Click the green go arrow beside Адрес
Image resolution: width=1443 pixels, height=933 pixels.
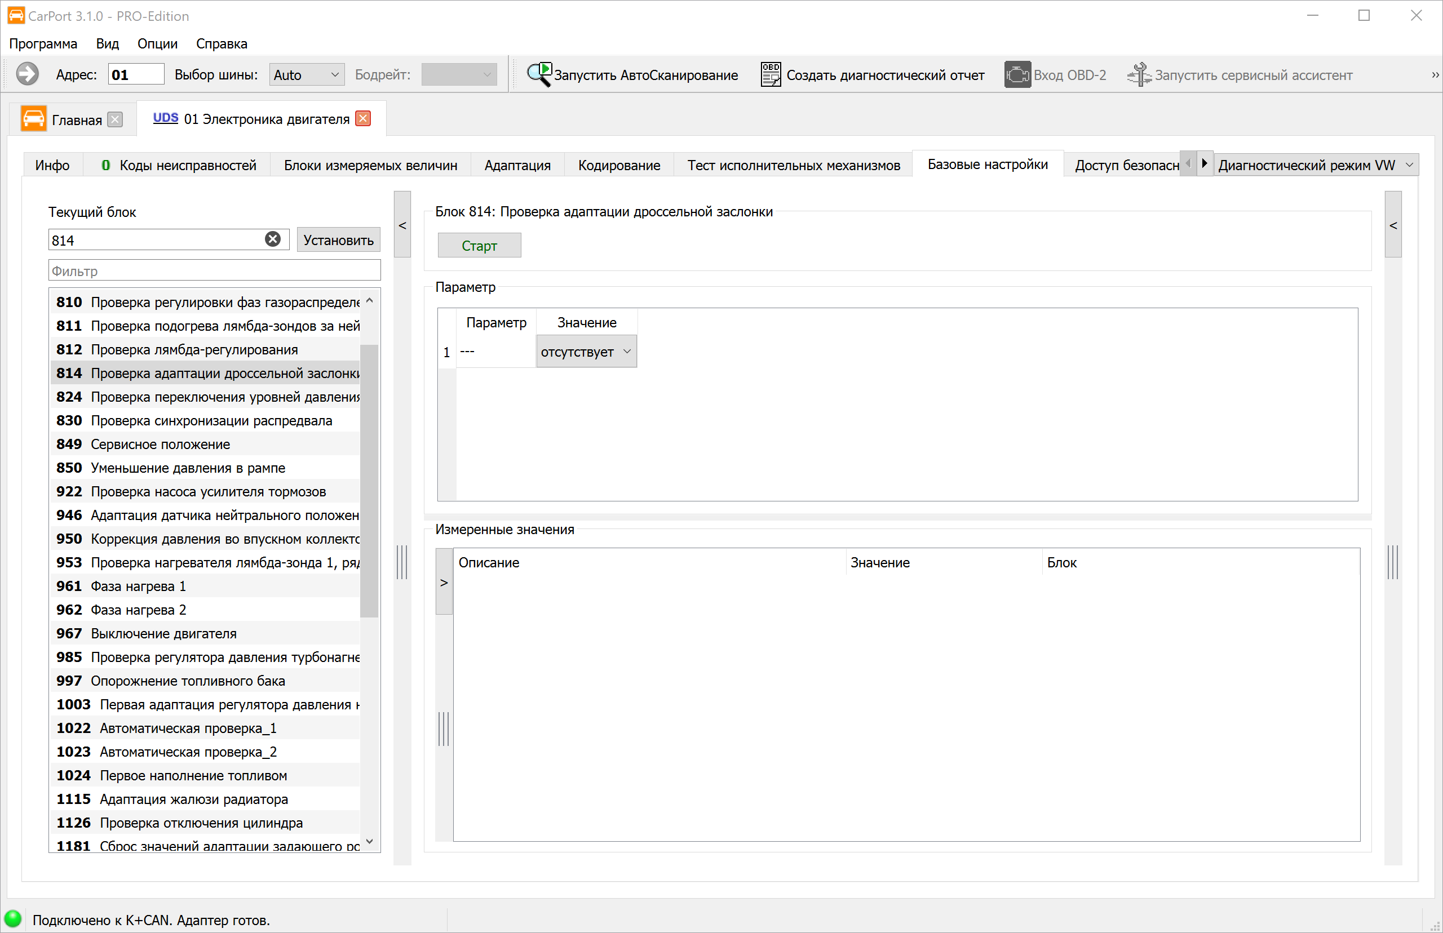point(27,74)
